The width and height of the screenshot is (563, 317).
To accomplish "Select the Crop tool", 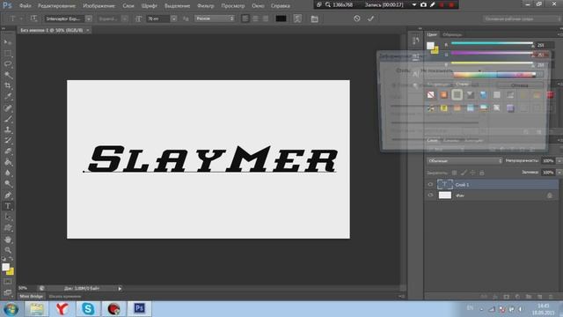I will click(8, 85).
